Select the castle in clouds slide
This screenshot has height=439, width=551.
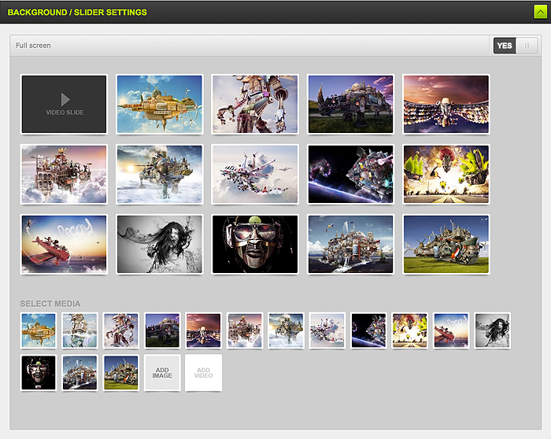[x=64, y=175]
